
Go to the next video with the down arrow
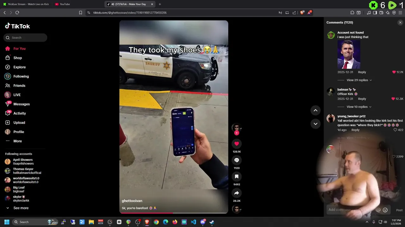[x=315, y=124]
